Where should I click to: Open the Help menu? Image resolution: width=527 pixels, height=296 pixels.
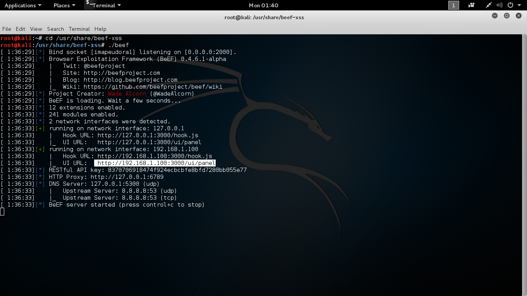click(x=100, y=29)
